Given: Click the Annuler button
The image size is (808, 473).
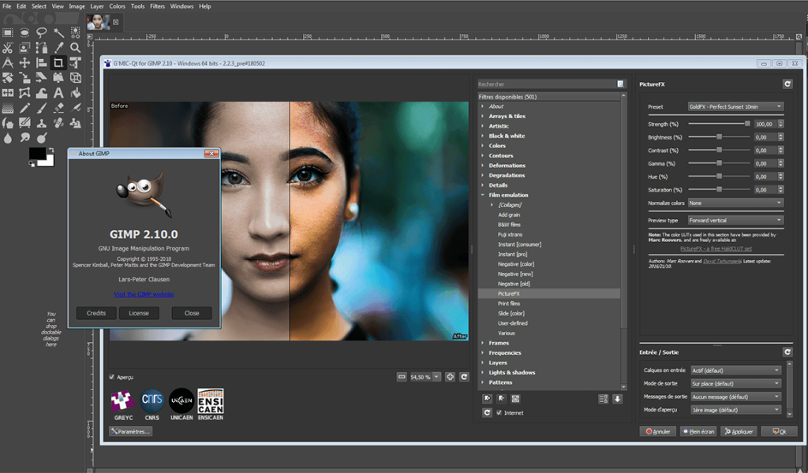Looking at the screenshot, I should 658,431.
